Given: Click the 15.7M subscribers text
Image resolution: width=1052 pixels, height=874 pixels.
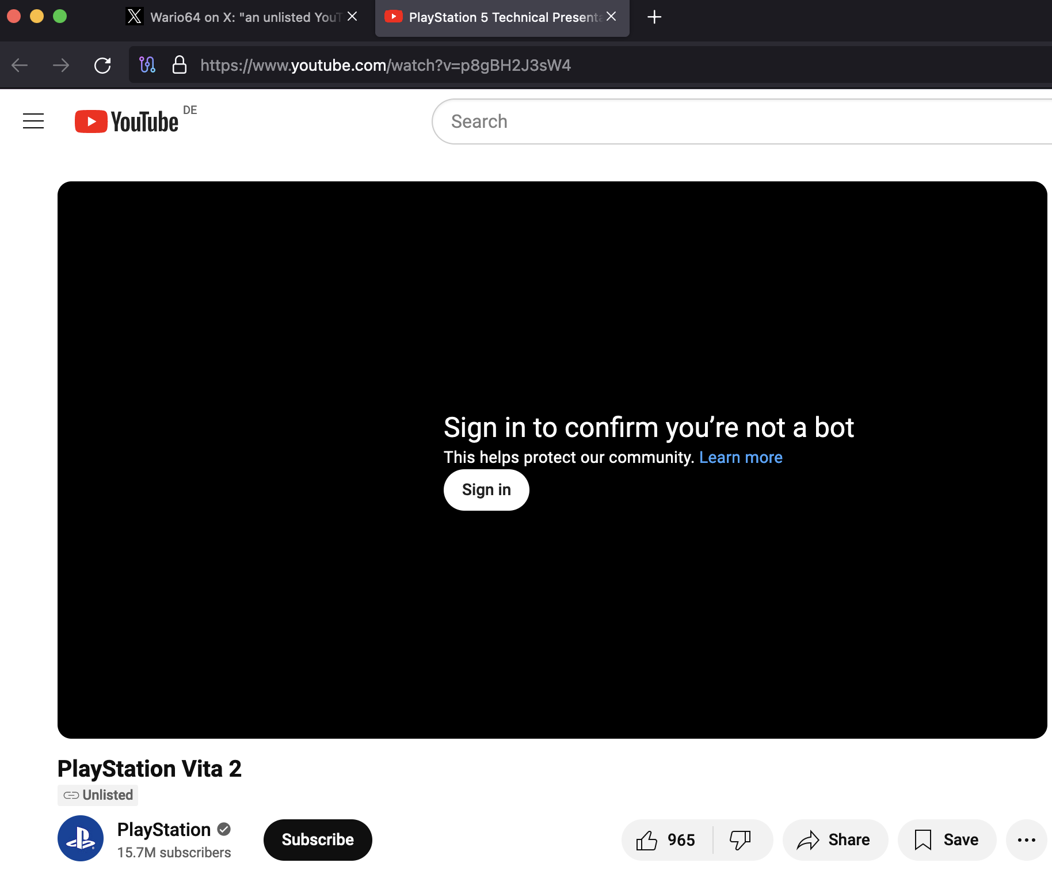Looking at the screenshot, I should click(x=174, y=853).
